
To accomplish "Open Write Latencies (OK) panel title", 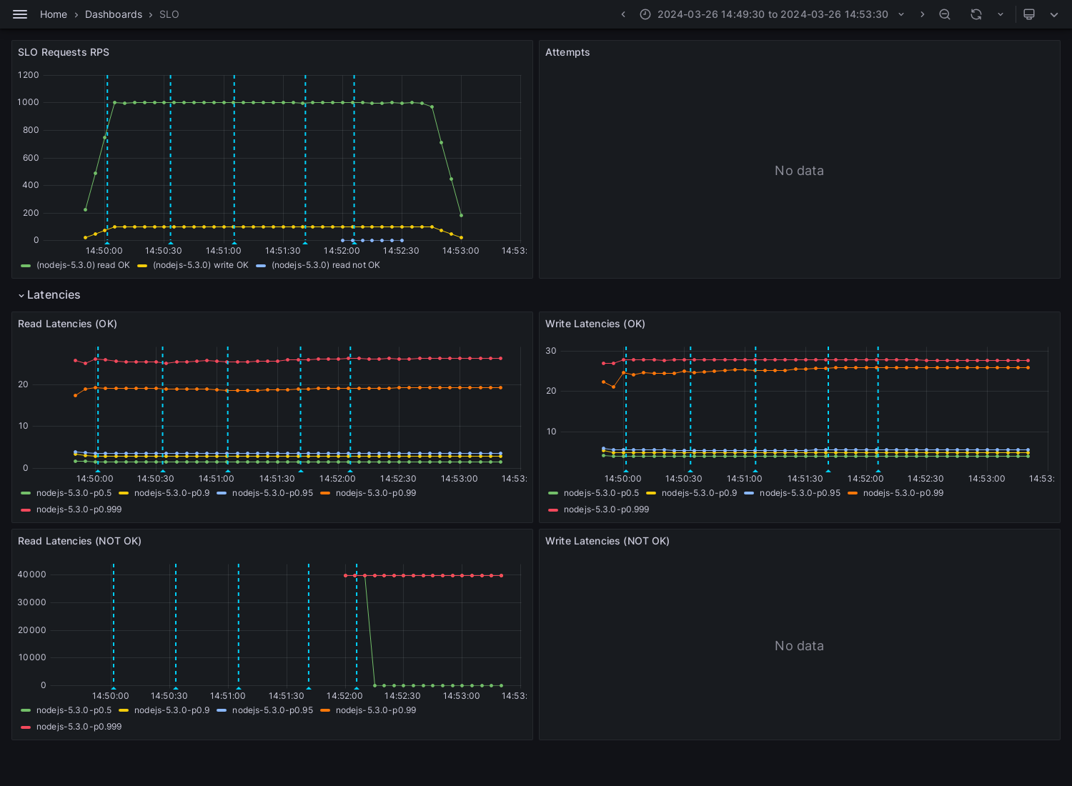I will pos(595,324).
